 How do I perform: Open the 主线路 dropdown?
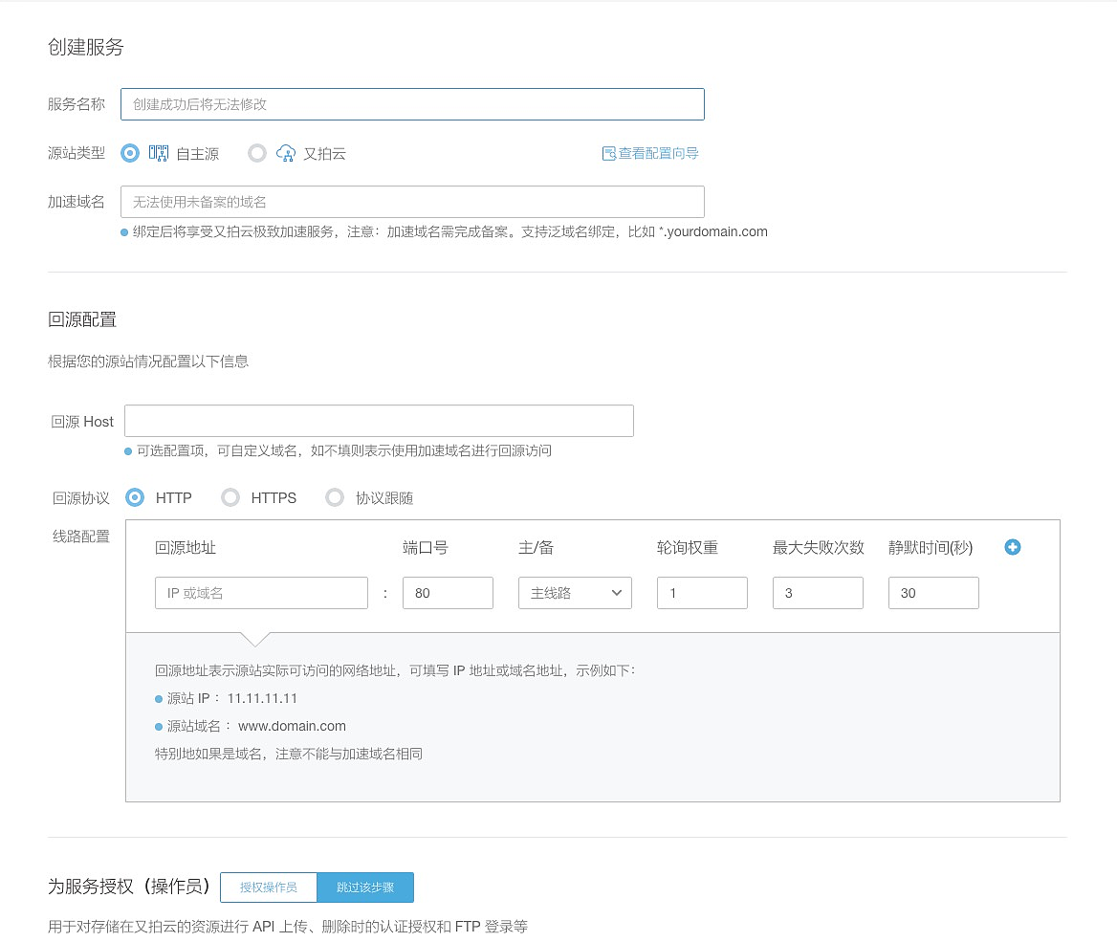tap(575, 593)
